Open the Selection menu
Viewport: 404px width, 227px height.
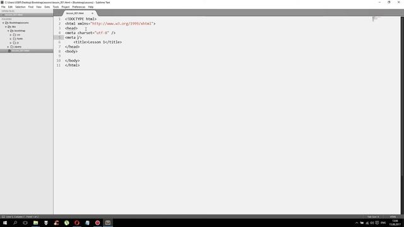click(x=20, y=7)
